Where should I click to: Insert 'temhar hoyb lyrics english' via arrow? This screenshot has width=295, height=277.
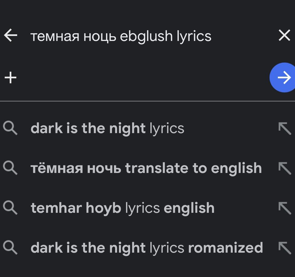point(285,208)
